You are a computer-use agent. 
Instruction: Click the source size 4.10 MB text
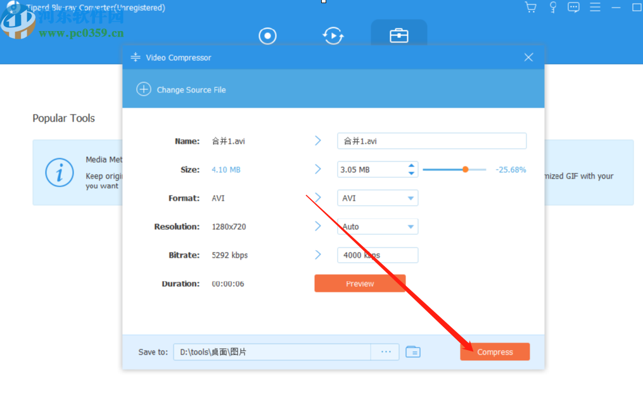pos(226,170)
